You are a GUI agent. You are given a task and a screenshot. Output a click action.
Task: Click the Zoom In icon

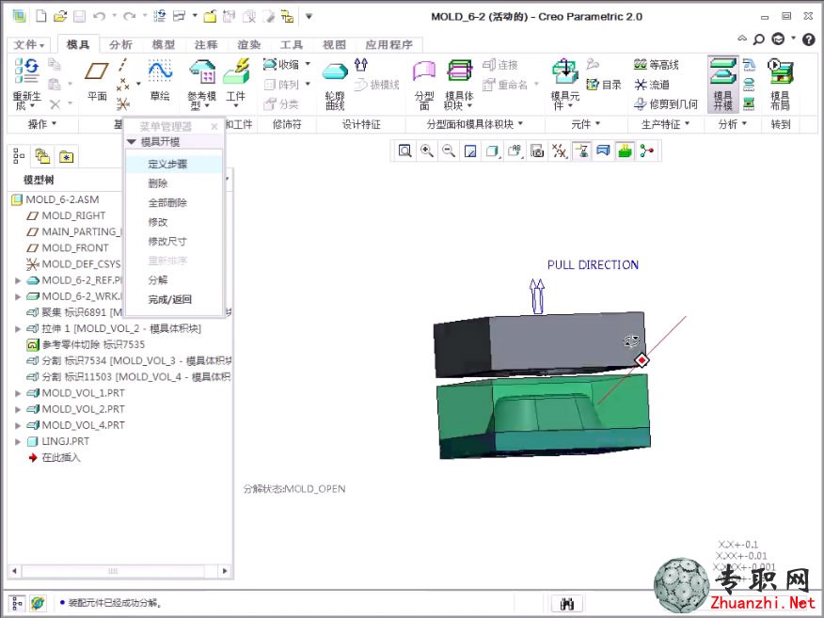point(427,151)
